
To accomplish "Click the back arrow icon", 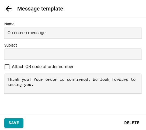I will click(9, 9).
